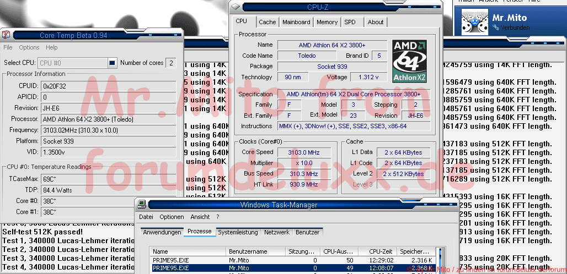Click the TCaseMax value 69C
This screenshot has height=274, width=567.
point(109,179)
